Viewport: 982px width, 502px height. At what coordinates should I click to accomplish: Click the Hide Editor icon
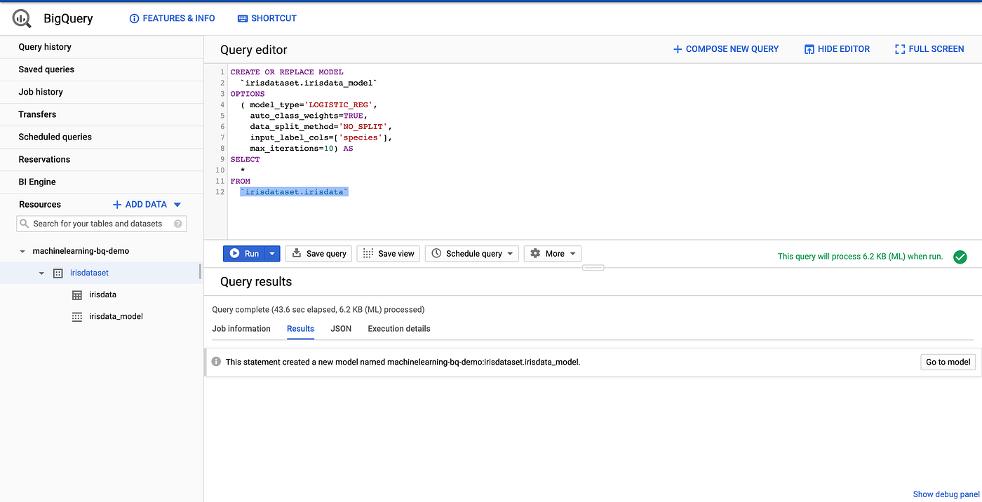(809, 48)
